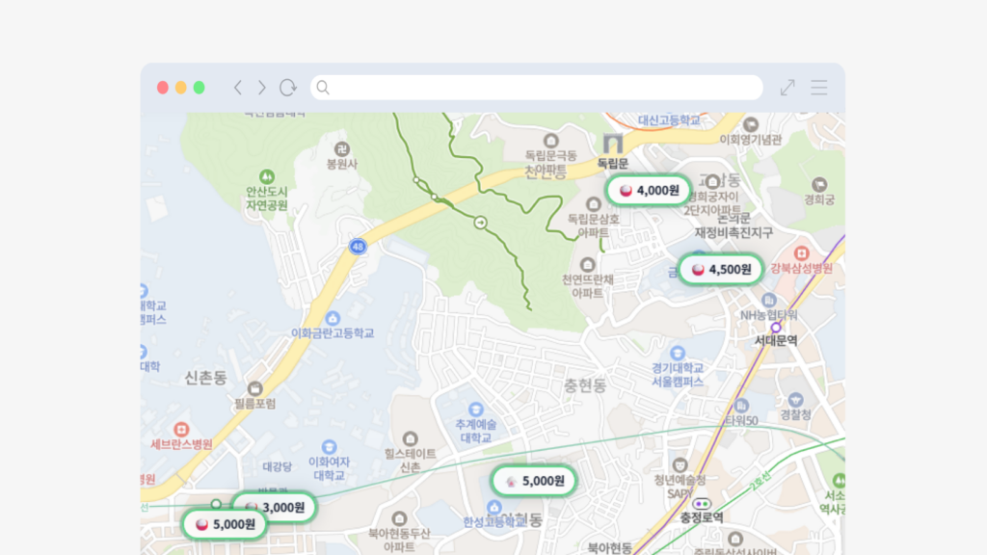Click the 4,500원 price marker
The height and width of the screenshot is (555, 987).
click(719, 269)
